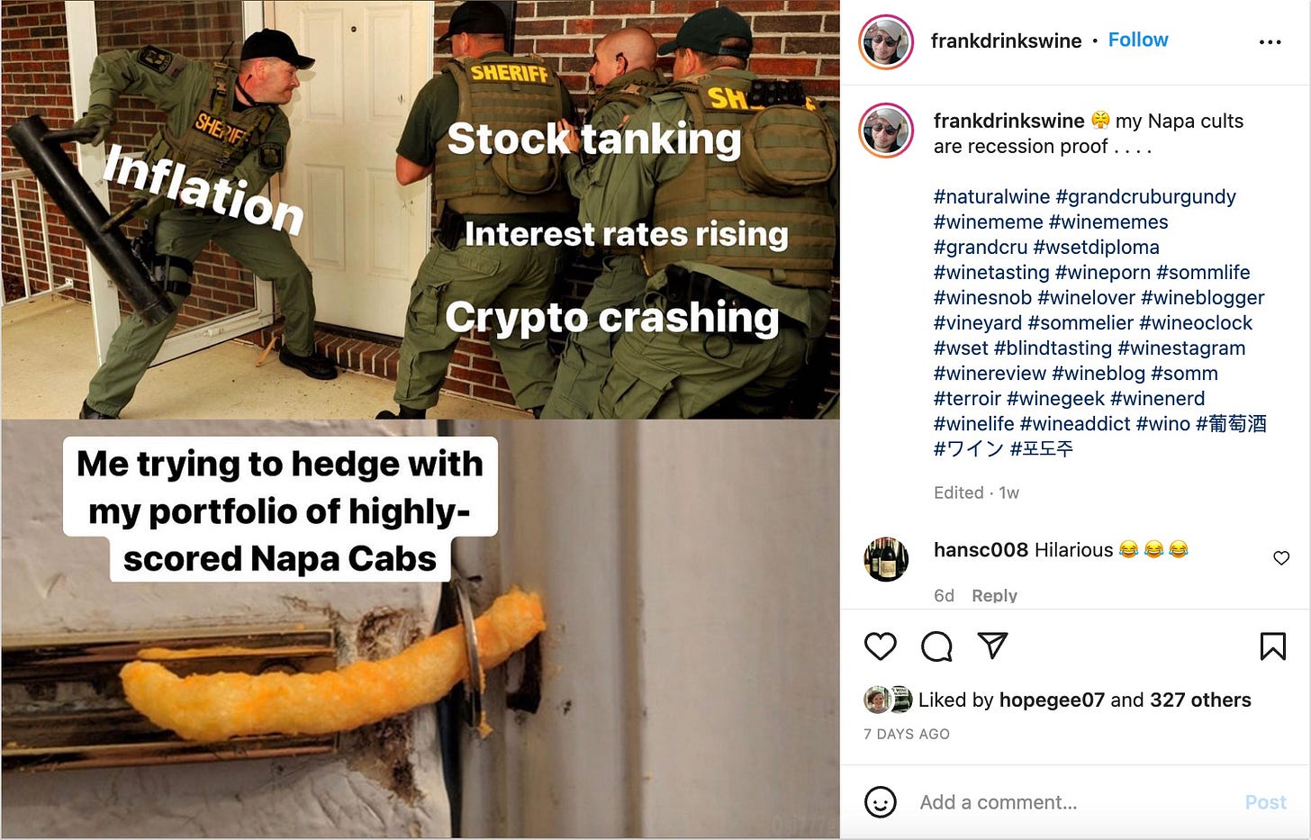Image resolution: width=1311 pixels, height=840 pixels.
Task: View the list of 327 others likes
Action: 1200,700
